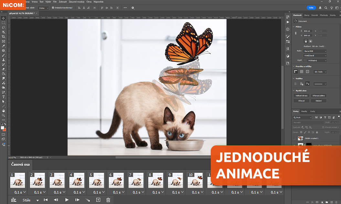Activate the Zoom magnifier tool
Image resolution: width=341 pixels, height=204 pixels.
[x=4, y=115]
